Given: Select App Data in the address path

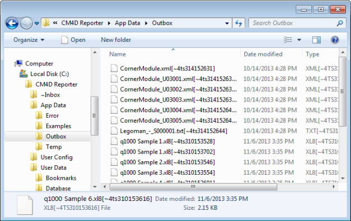Looking at the screenshot, I should pos(128,23).
